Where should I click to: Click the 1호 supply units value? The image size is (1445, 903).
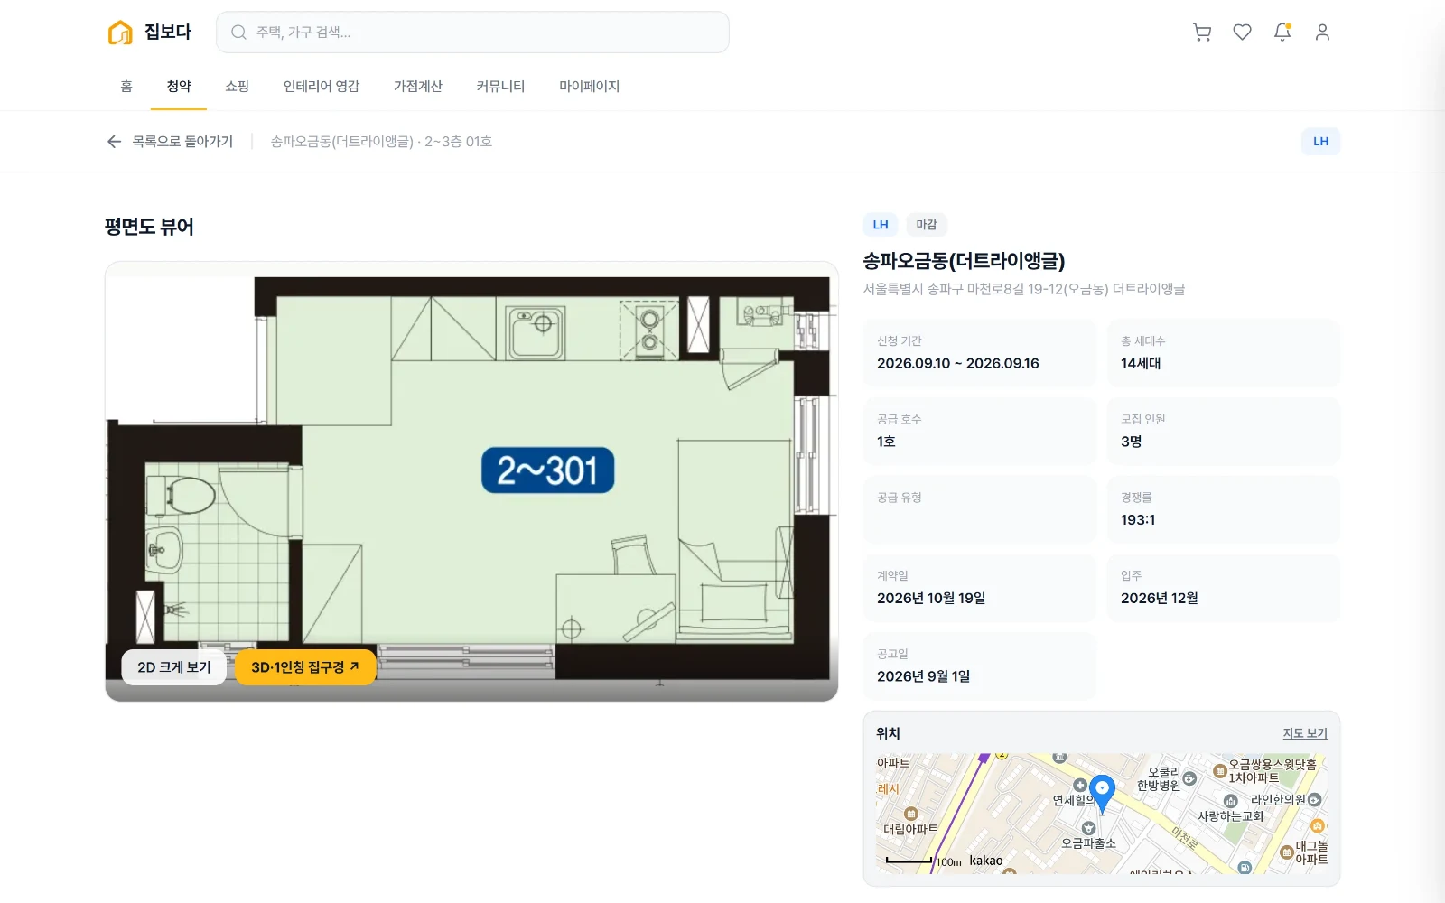886,442
